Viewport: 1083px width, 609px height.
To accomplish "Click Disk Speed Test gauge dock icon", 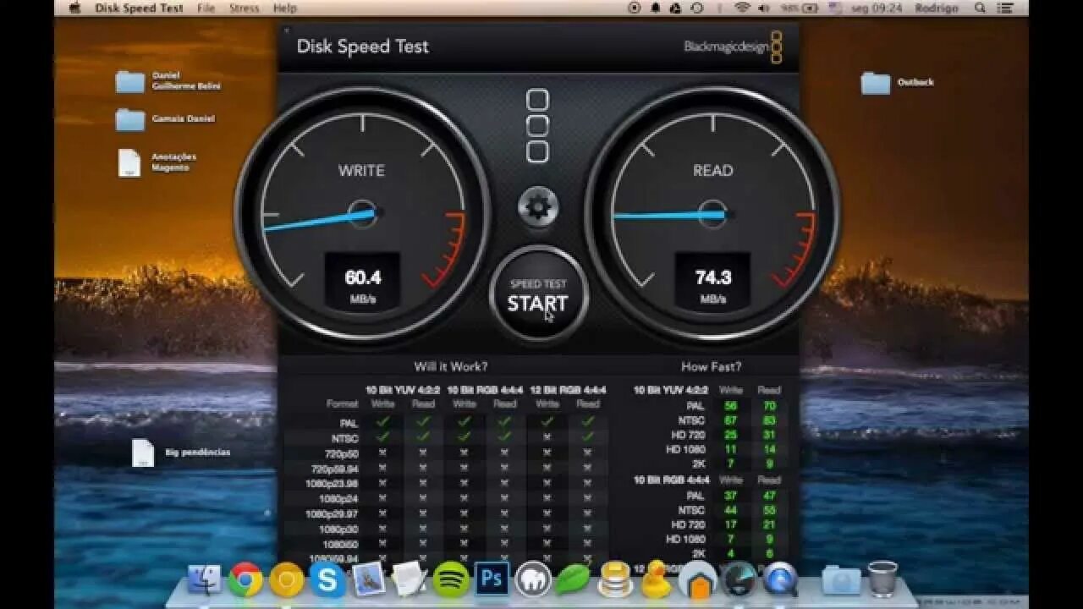I will coord(739,579).
